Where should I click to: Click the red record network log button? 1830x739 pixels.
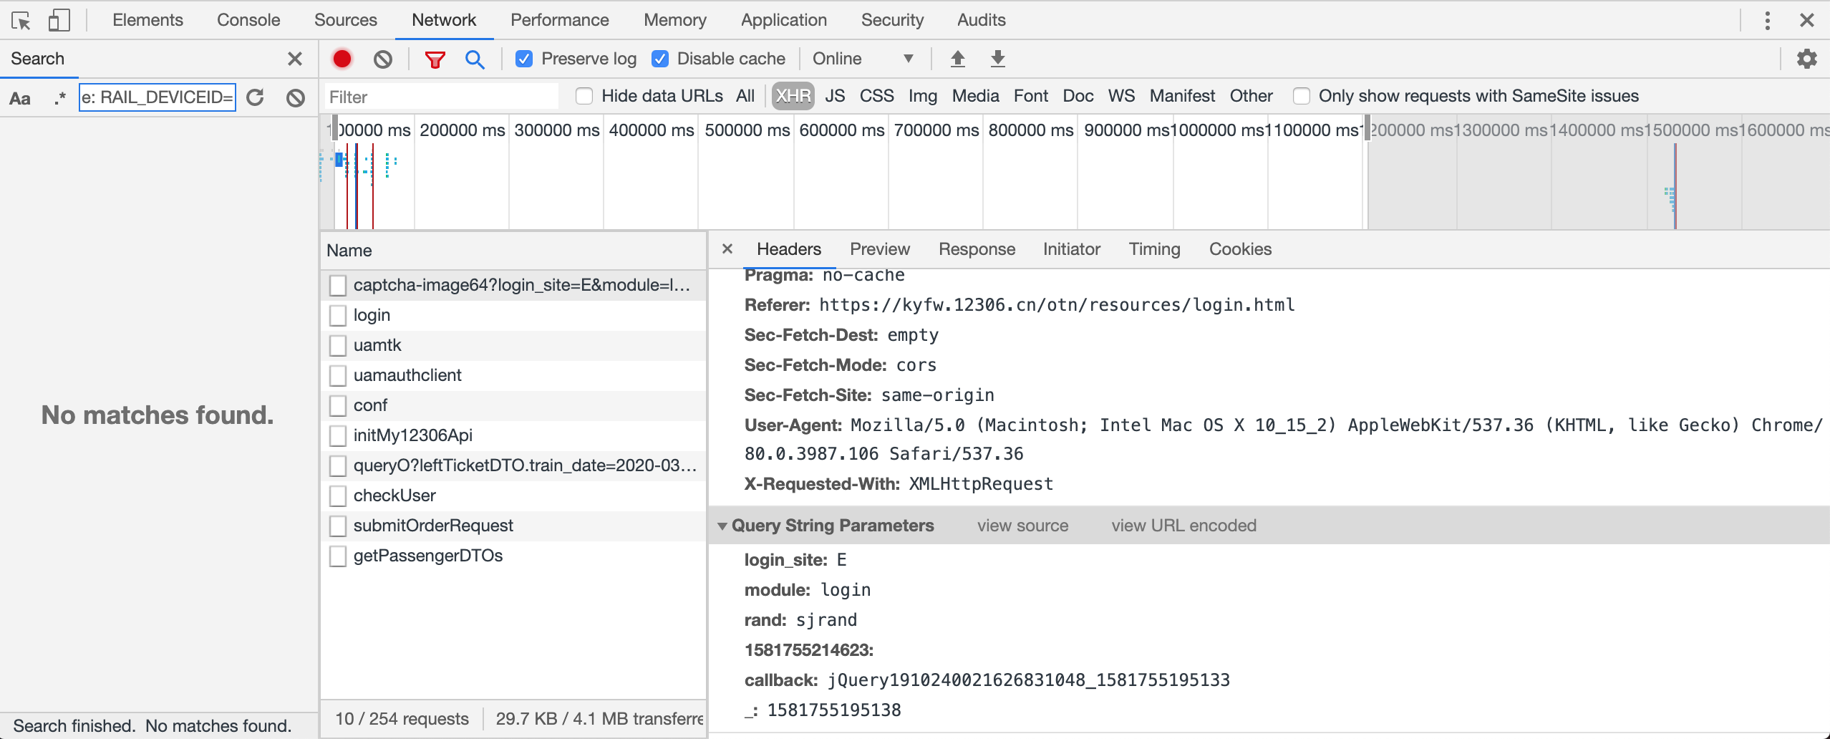342,59
